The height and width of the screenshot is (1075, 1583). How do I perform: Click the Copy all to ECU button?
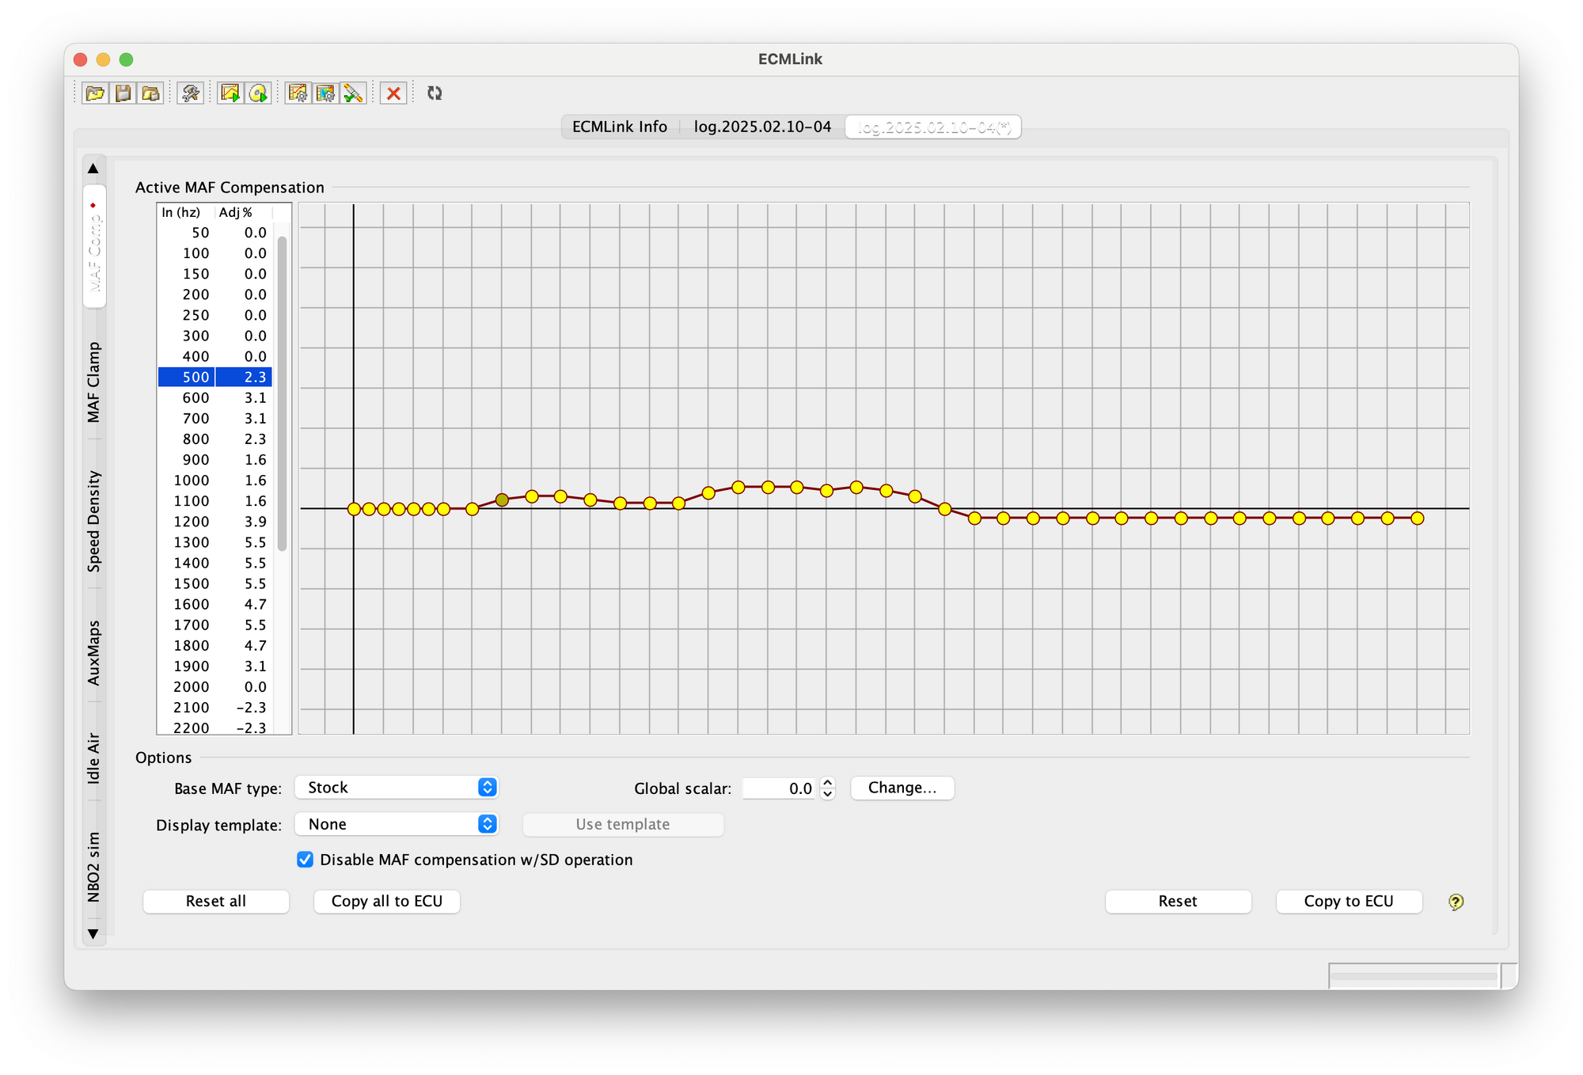click(x=387, y=902)
